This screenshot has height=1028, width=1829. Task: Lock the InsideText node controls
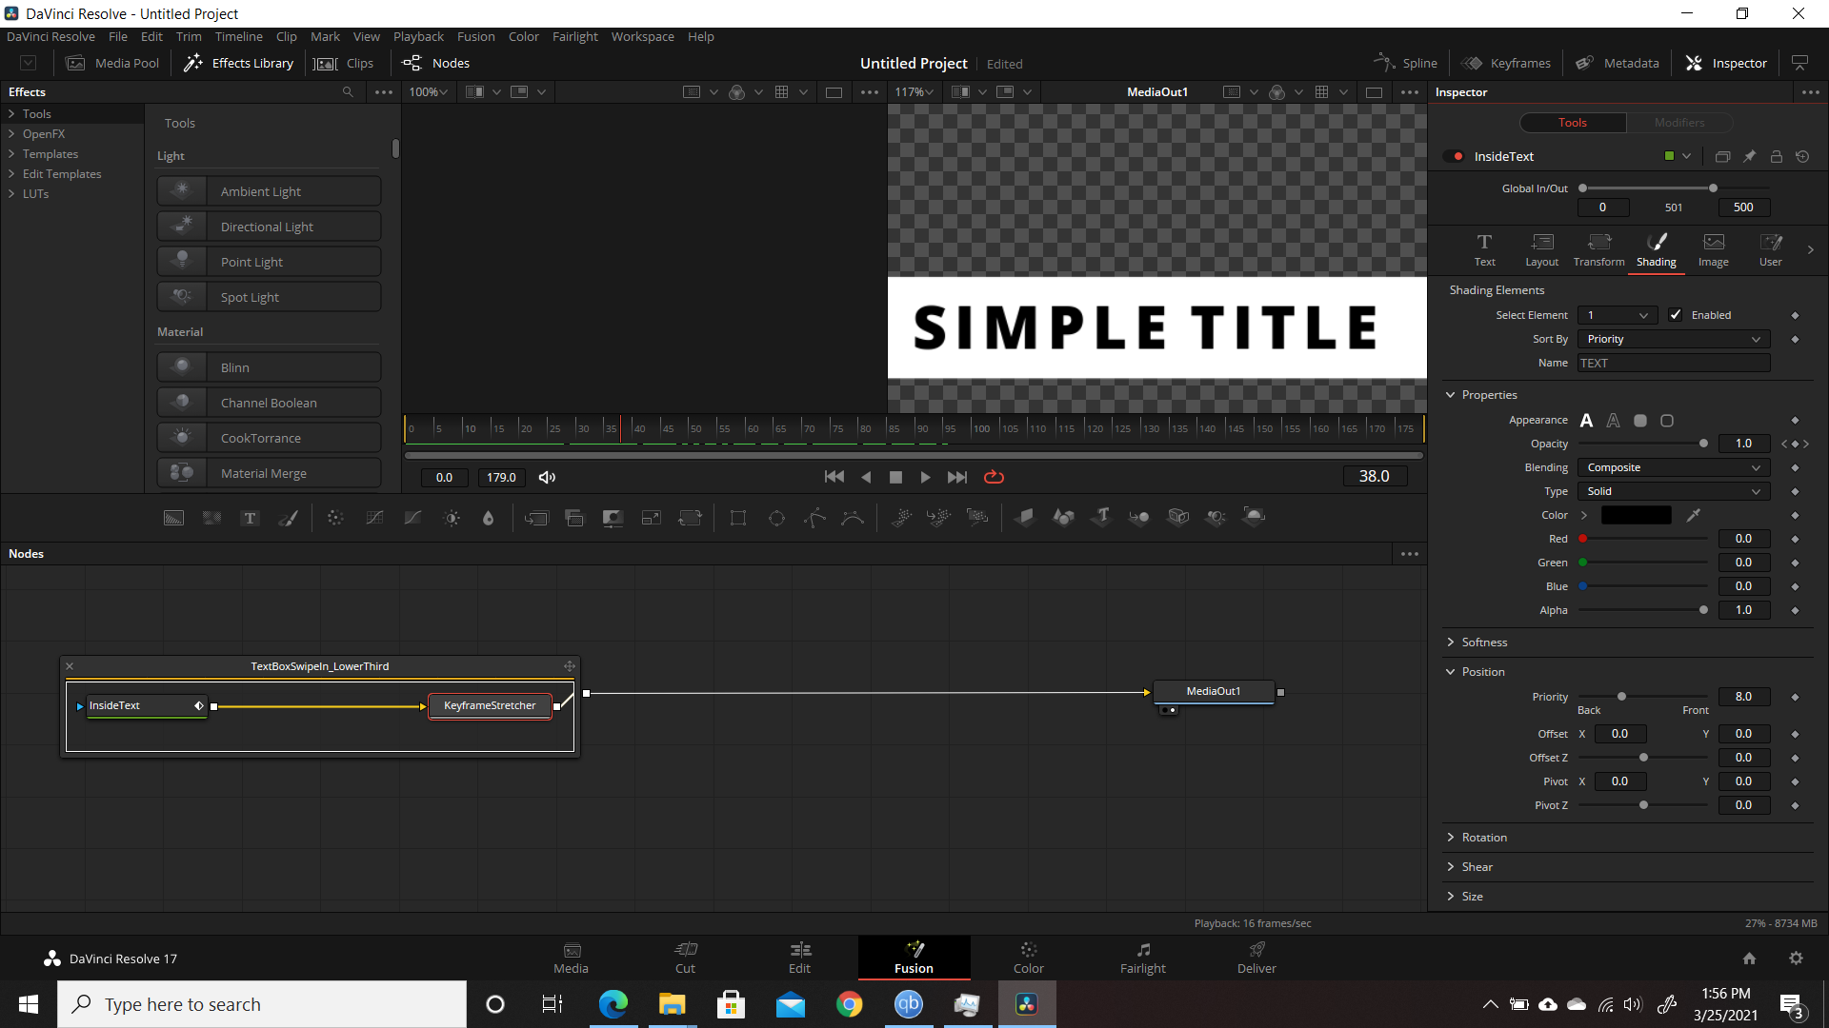[1776, 156]
